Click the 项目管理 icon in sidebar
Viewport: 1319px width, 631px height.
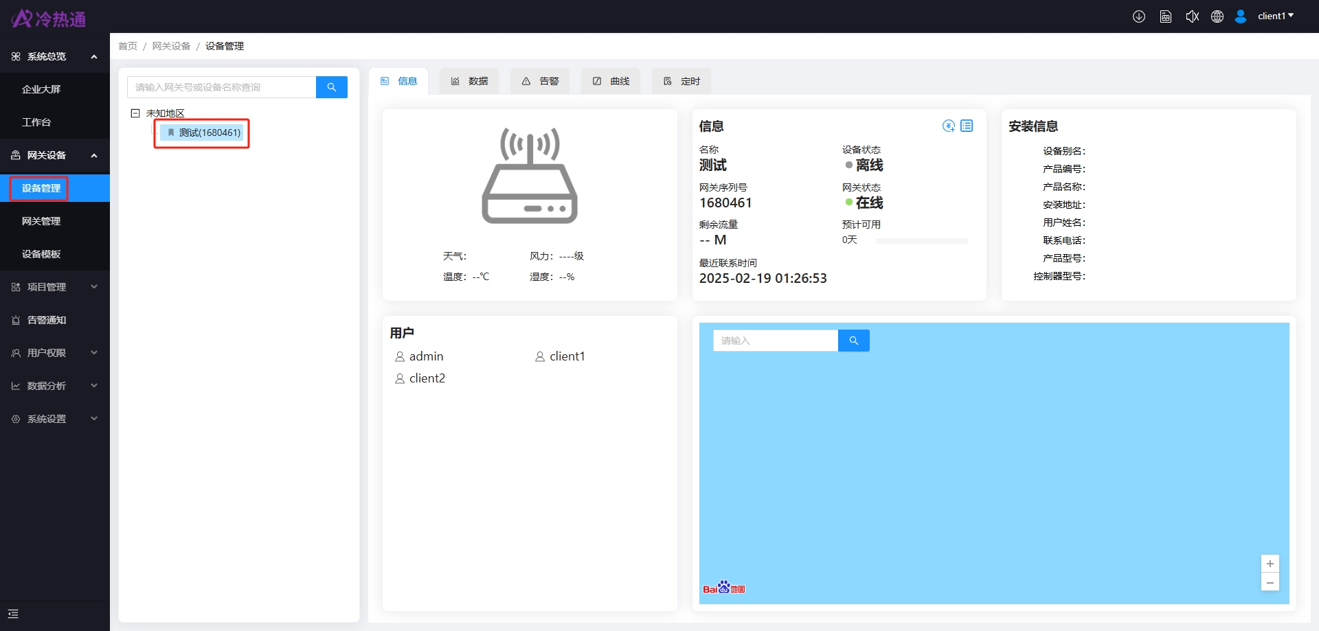pyautogui.click(x=16, y=287)
